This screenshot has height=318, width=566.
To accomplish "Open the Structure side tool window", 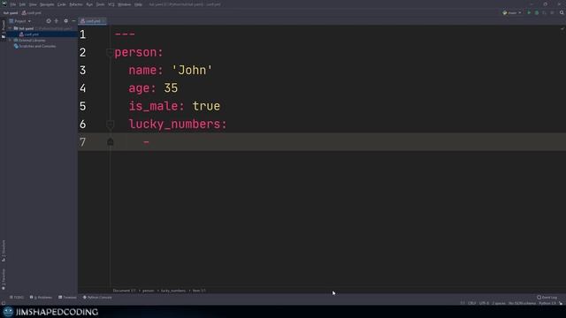I will (x=4, y=251).
